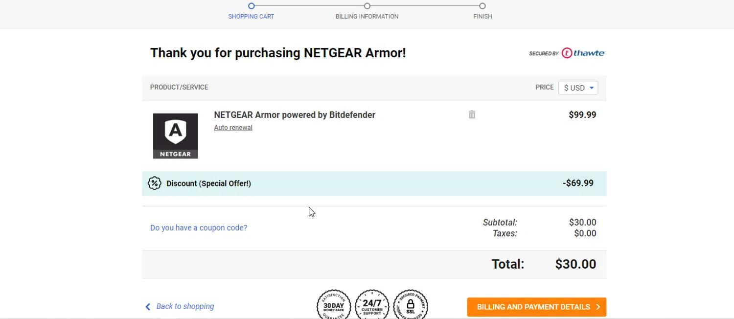Expand the coupon code entry link
The height and width of the screenshot is (319, 734).
[x=199, y=228]
